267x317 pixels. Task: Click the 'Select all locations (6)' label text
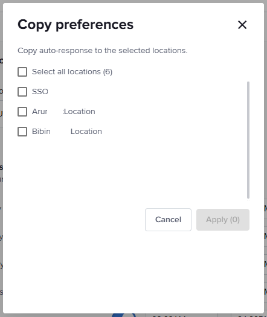point(72,72)
